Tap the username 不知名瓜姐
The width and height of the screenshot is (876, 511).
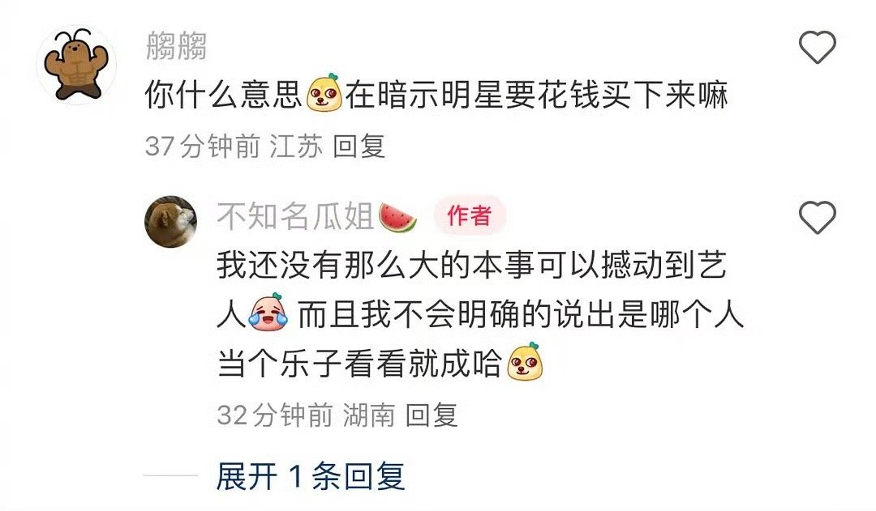click(x=295, y=216)
